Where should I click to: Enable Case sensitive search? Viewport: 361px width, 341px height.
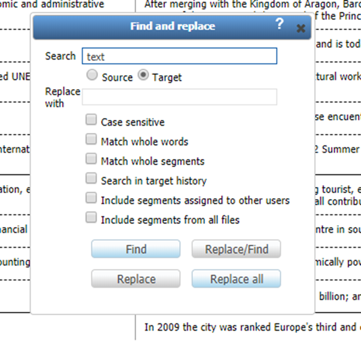click(91, 119)
